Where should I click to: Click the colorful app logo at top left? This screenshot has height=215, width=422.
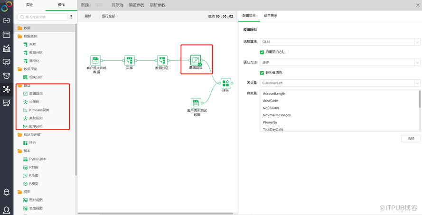(x=7, y=7)
